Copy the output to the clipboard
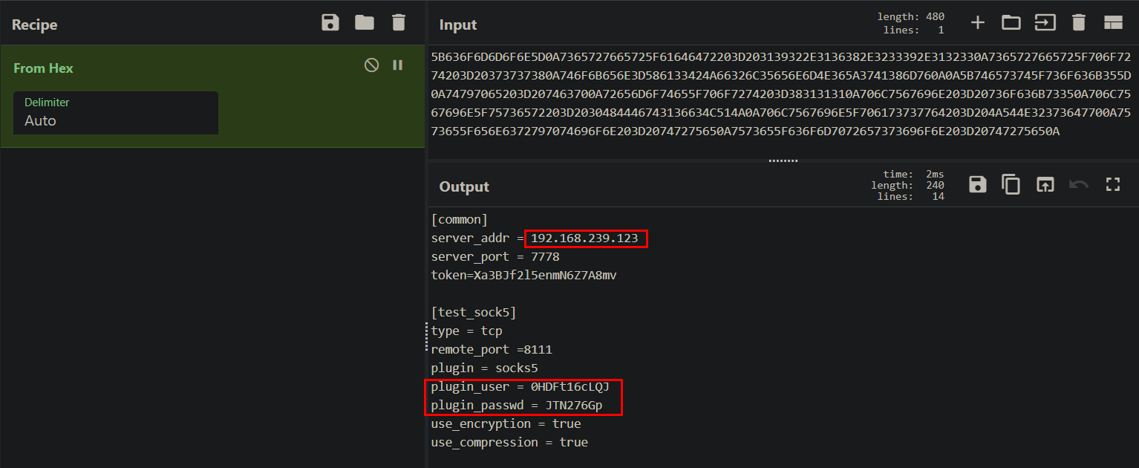 [x=1011, y=184]
